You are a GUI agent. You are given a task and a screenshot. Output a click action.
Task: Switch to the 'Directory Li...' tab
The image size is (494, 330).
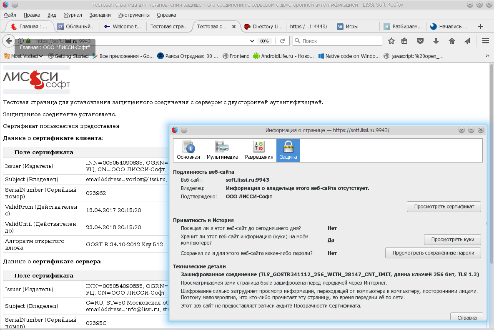(x=264, y=27)
